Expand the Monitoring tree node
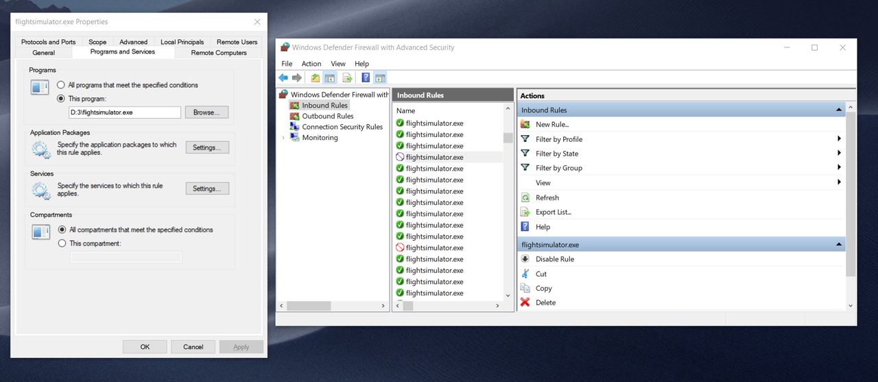Image resolution: width=878 pixels, height=382 pixels. pos(283,138)
